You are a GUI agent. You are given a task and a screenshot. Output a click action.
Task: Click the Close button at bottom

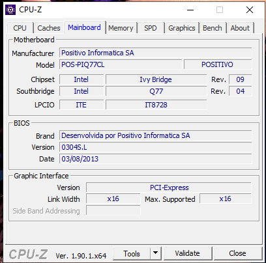tap(238, 253)
